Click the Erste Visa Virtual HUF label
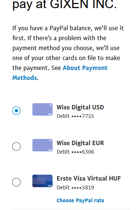Screen dimensions: 139x210 coord(89,178)
